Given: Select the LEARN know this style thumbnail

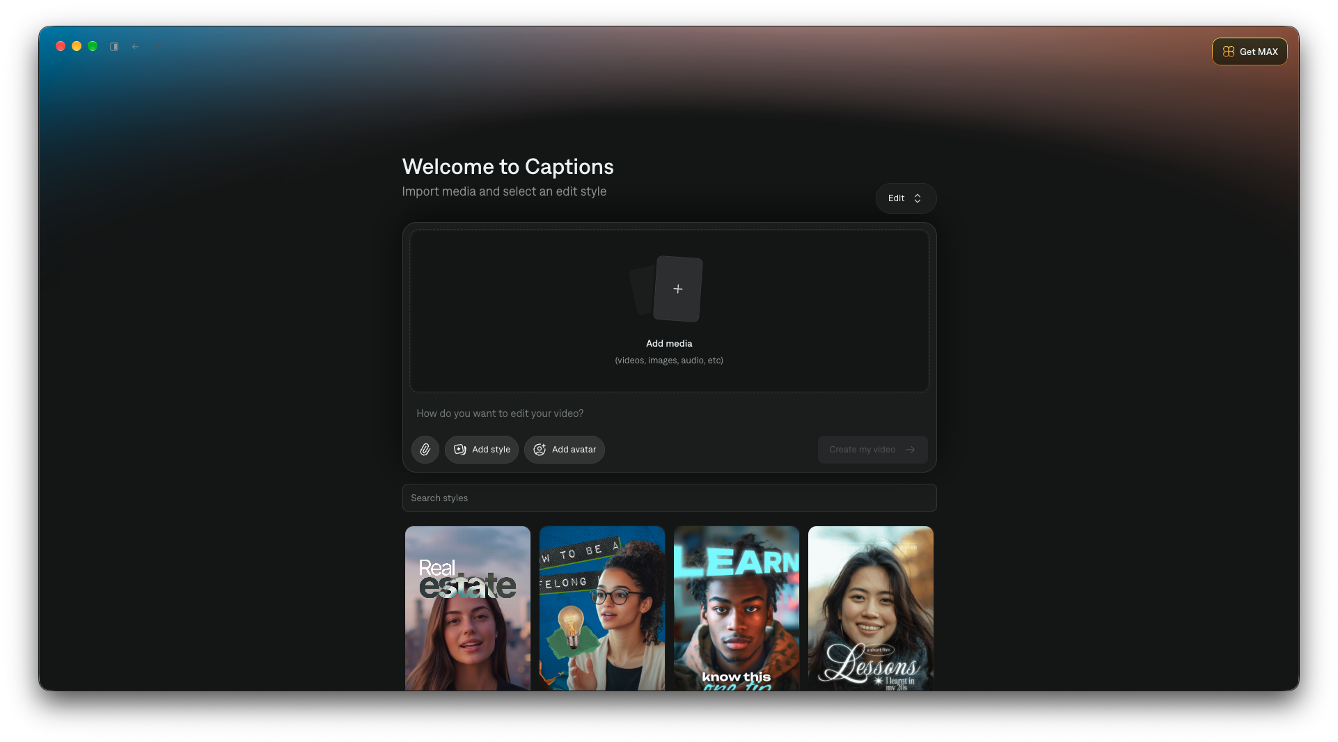Looking at the screenshot, I should (x=737, y=608).
